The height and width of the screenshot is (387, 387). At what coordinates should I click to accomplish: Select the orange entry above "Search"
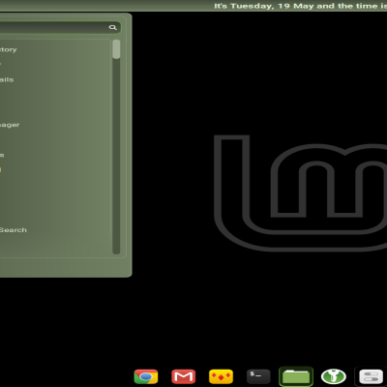(1, 169)
